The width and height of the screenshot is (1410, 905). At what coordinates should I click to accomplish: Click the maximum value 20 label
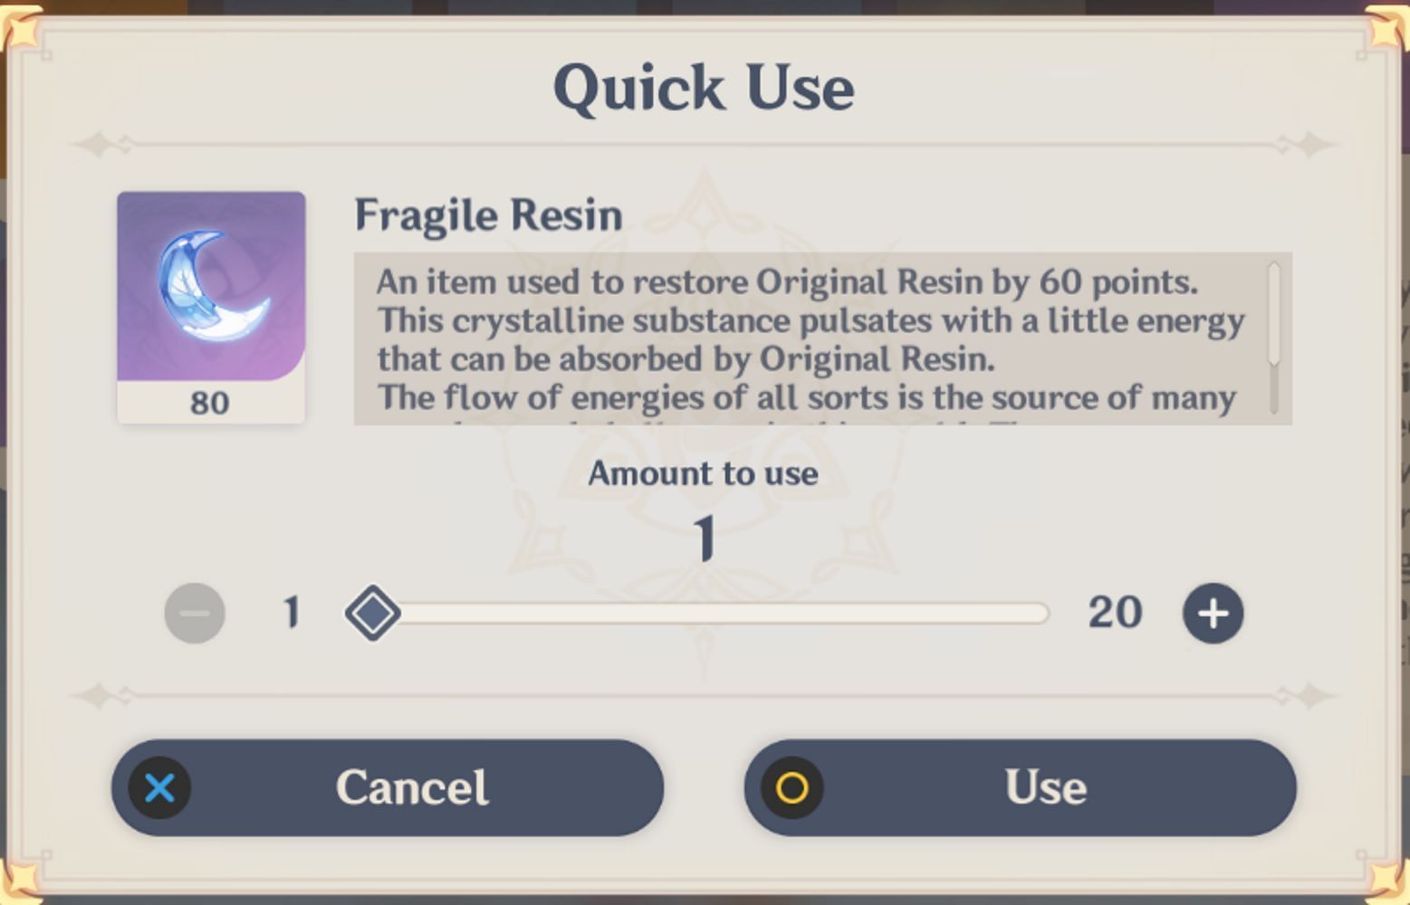tap(1115, 613)
